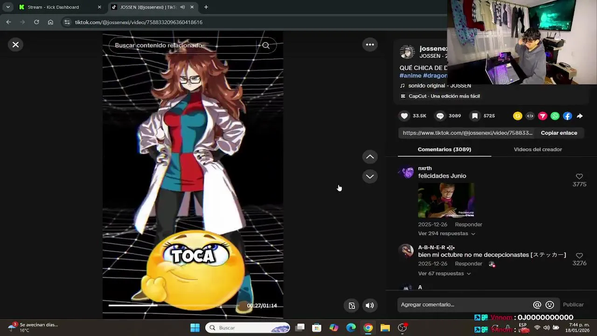Open File Explorer from the taskbar
Screen dimensions: 597x336
coord(385,328)
